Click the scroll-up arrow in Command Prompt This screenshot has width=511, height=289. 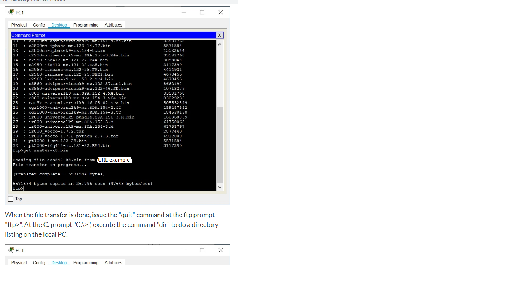[x=220, y=44]
